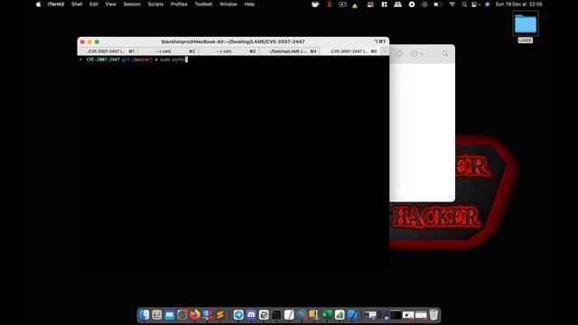The image size is (578, 325).
Task: Open Firefox from the dock
Action: (x=195, y=315)
